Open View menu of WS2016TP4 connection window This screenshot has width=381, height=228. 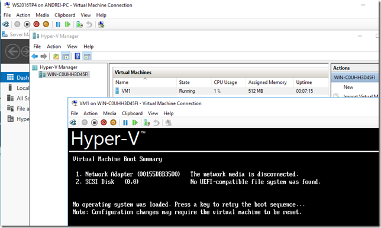(86, 15)
